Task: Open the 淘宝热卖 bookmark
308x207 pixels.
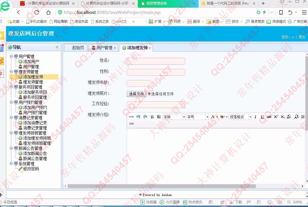Action: click(79, 21)
